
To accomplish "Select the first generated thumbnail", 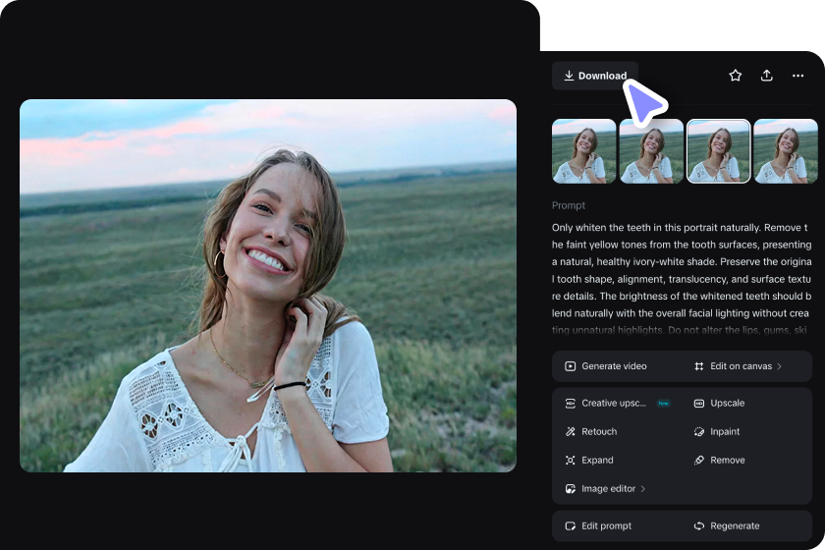I will tap(583, 151).
